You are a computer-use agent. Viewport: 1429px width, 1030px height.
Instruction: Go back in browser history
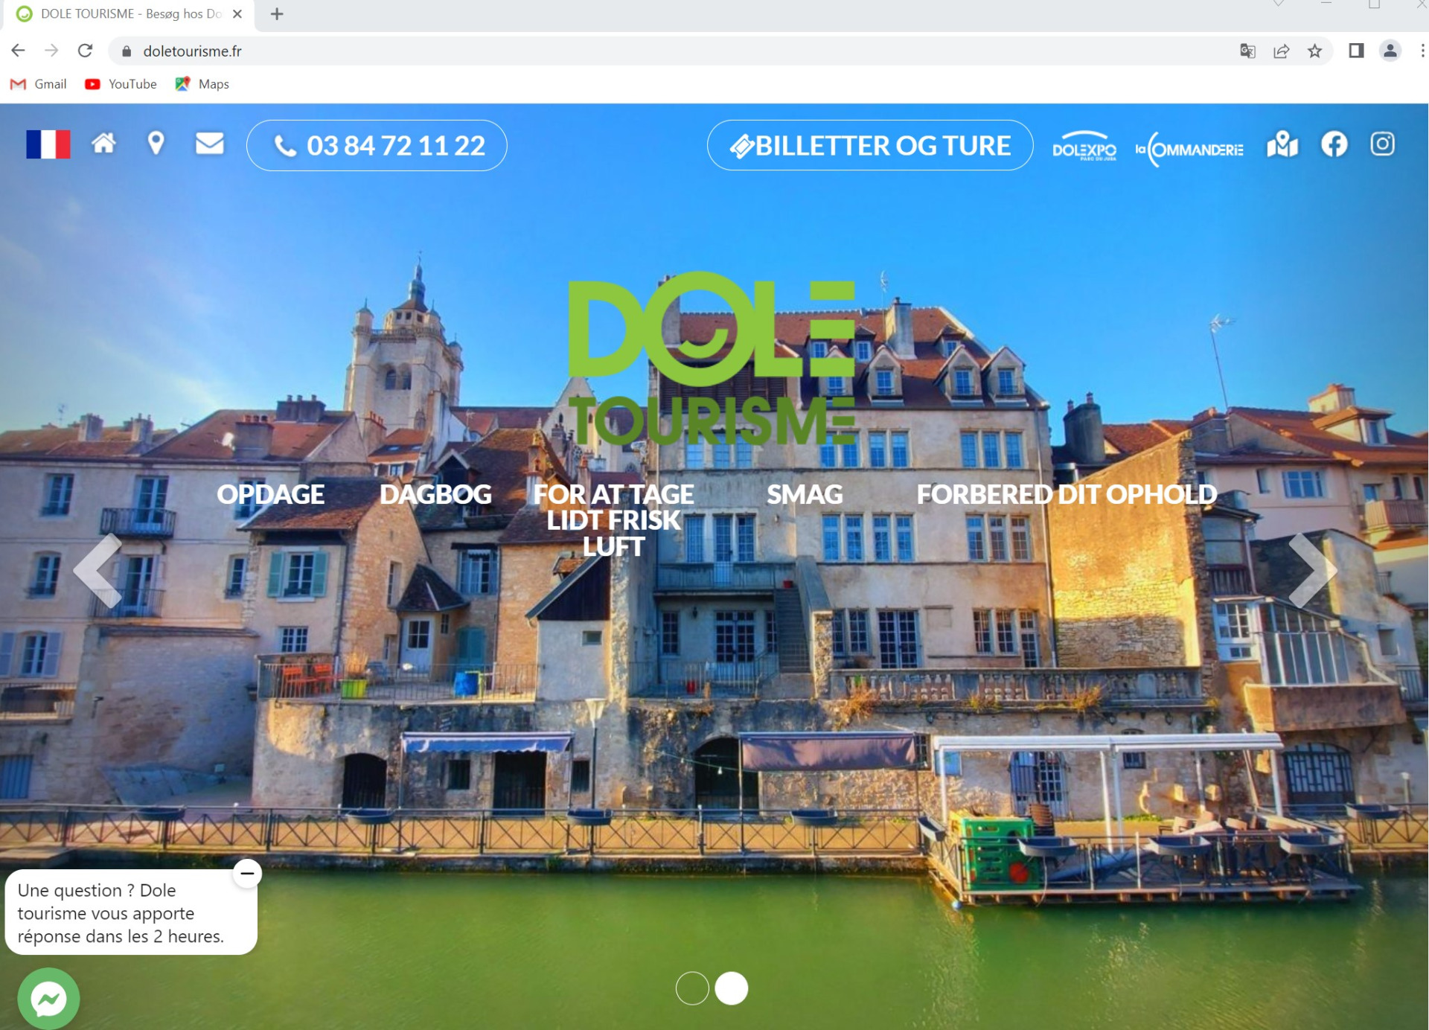18,51
